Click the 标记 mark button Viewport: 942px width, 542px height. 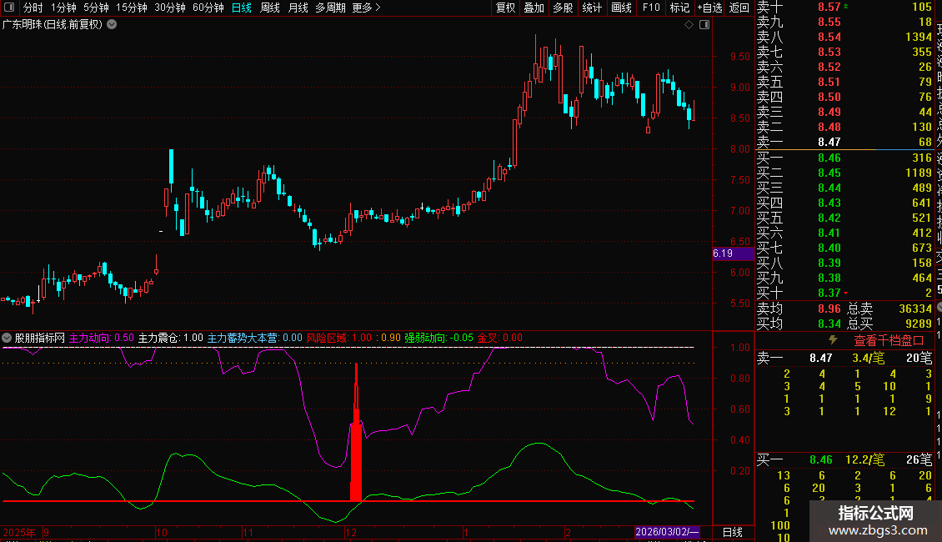(679, 8)
